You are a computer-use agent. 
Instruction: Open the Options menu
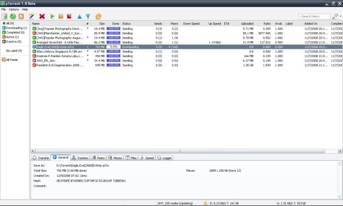tap(14, 9)
